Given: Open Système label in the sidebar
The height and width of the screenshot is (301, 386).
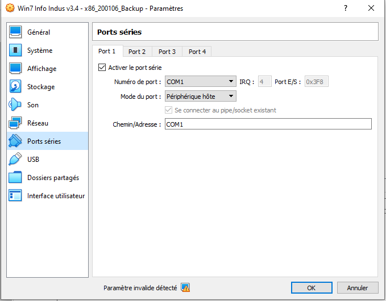Looking at the screenshot, I should click(40, 51).
